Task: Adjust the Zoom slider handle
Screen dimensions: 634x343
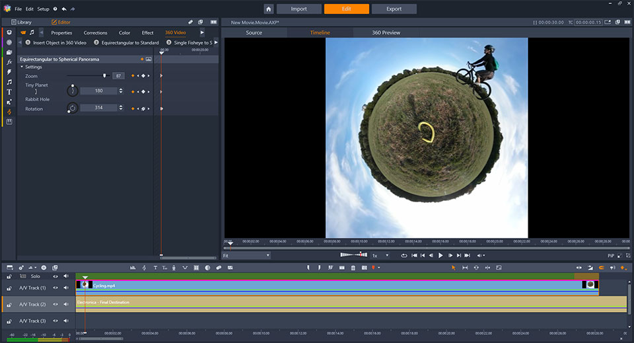Action: click(x=104, y=75)
